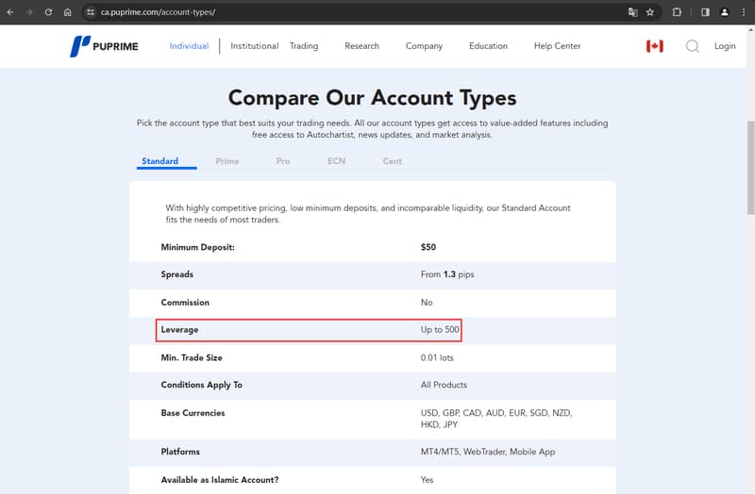The width and height of the screenshot is (755, 494).
Task: Open the browser profile avatar icon
Action: pyautogui.click(x=724, y=12)
